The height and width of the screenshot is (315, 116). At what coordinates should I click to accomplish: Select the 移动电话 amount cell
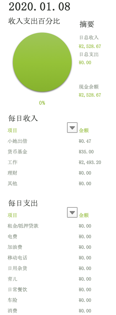[x=85, y=258]
